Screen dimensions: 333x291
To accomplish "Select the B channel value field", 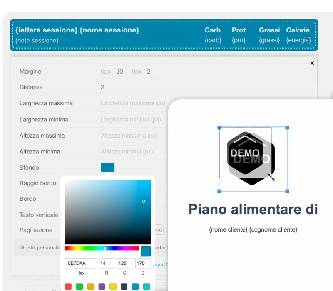I will coord(143,263).
